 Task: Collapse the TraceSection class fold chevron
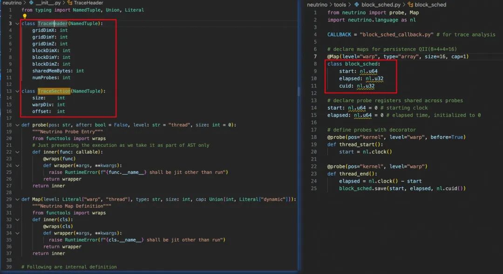click(x=17, y=91)
